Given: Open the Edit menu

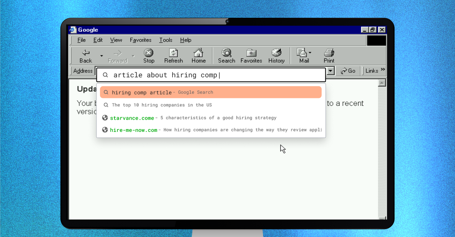Looking at the screenshot, I should click(x=98, y=40).
